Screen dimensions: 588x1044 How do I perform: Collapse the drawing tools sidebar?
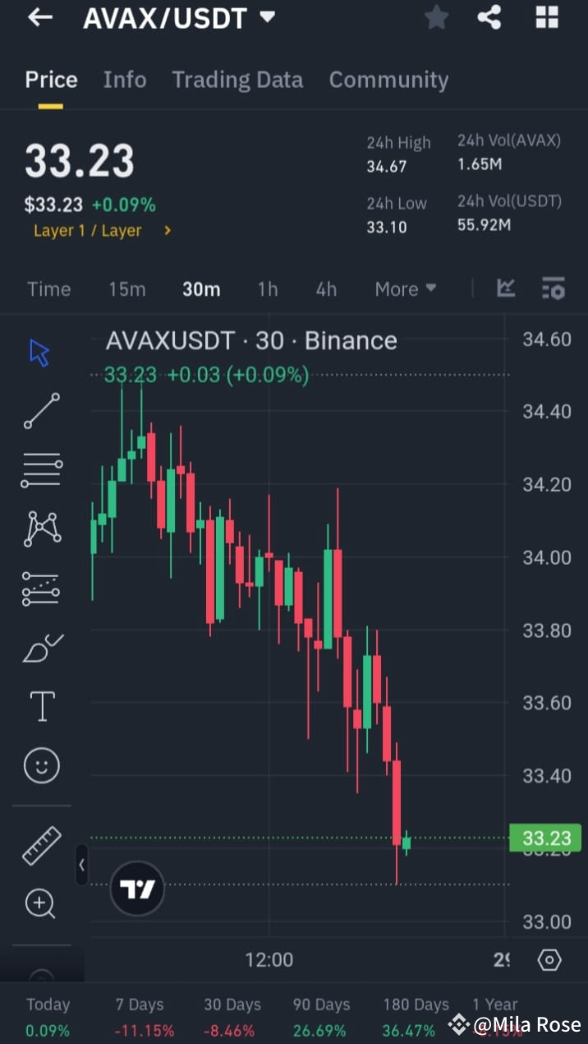81,864
